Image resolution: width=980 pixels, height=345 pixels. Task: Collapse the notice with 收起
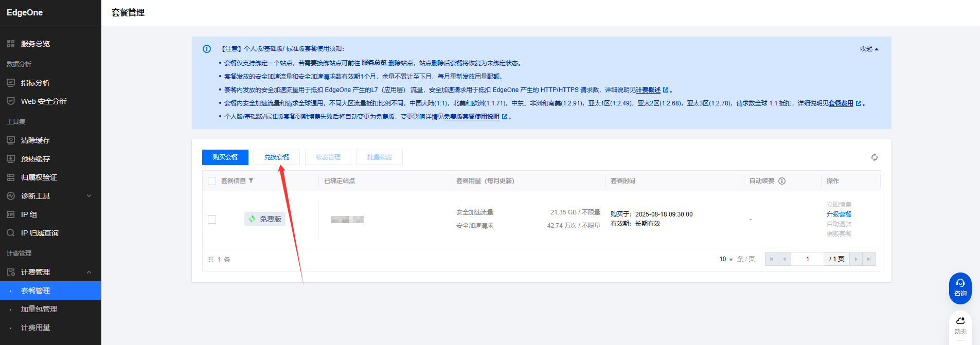869,49
